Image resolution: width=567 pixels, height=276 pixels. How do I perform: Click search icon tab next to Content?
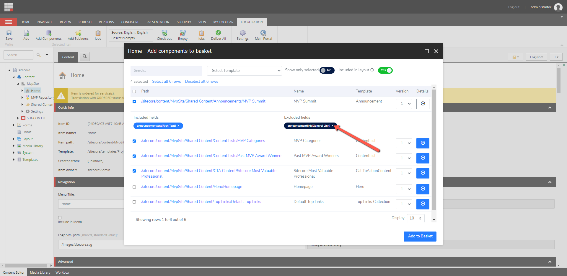tap(85, 56)
